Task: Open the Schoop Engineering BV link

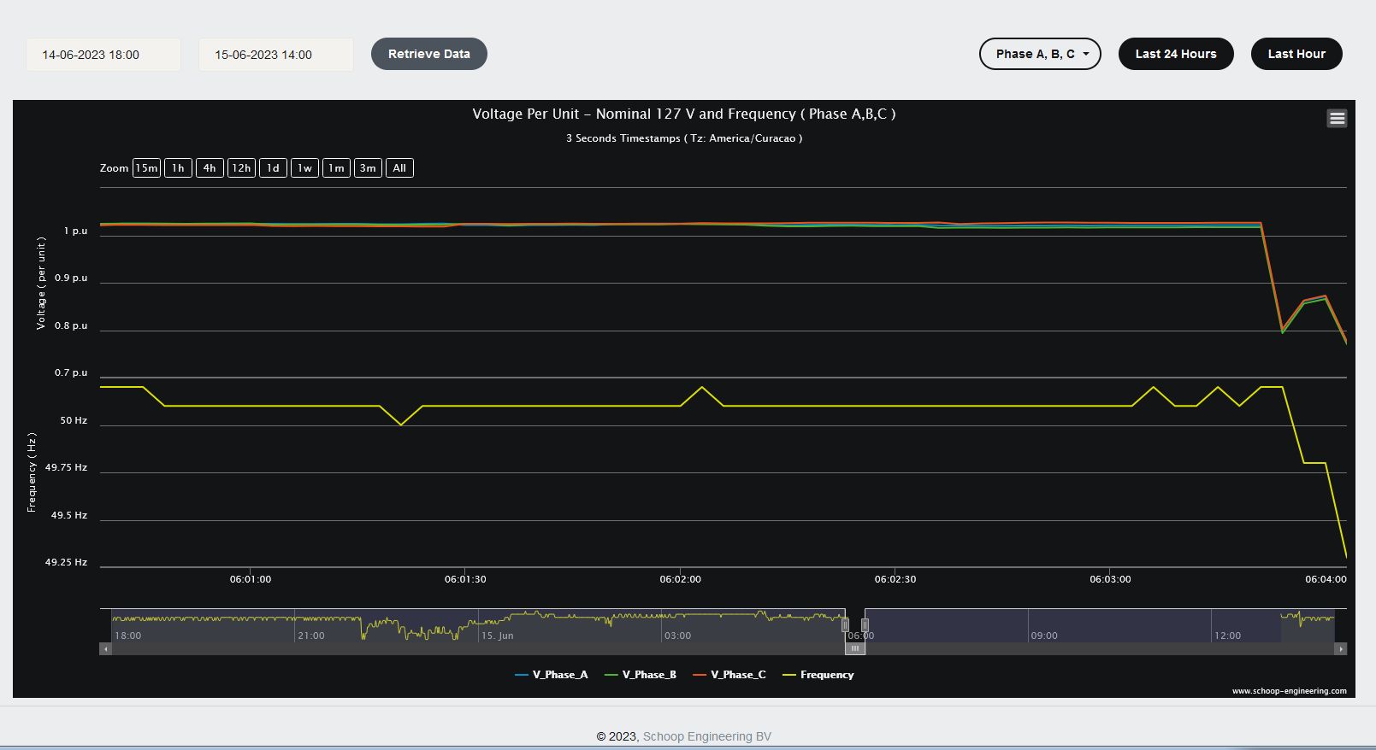Action: 706,736
